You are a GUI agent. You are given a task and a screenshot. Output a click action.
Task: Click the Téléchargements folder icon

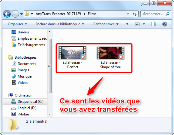[x=14, y=44]
